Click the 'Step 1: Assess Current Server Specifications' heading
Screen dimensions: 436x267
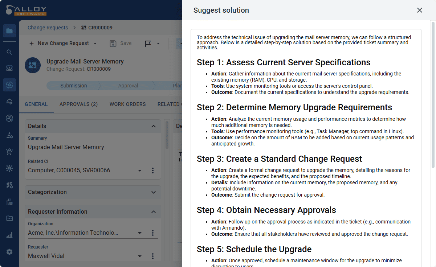[284, 62]
